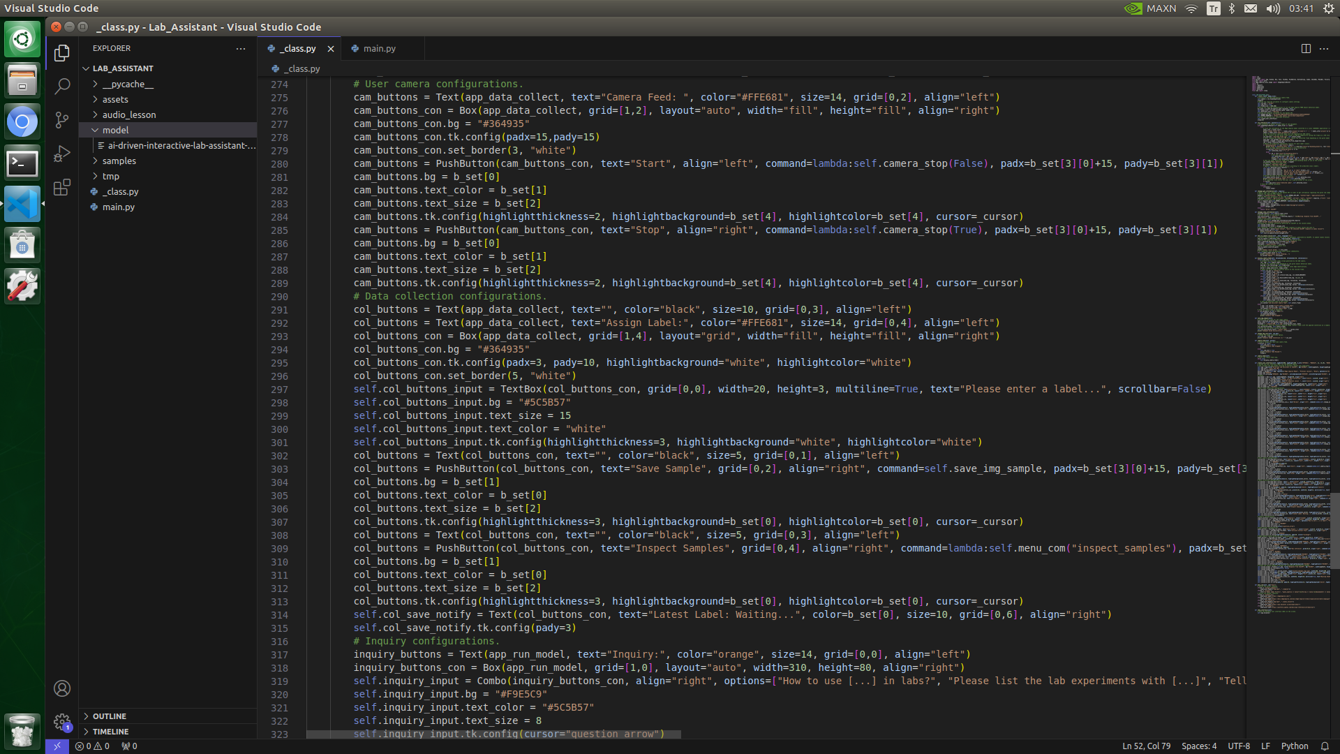Open the mail messaging indicator
1340x754 pixels.
(x=1251, y=8)
